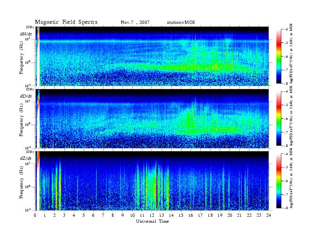The width and height of the screenshot is (320, 247).
Task: Click hour tick label 24 on time axis
Action: click(x=269, y=216)
